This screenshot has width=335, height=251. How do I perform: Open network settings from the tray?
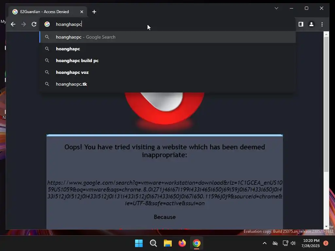tap(285, 243)
